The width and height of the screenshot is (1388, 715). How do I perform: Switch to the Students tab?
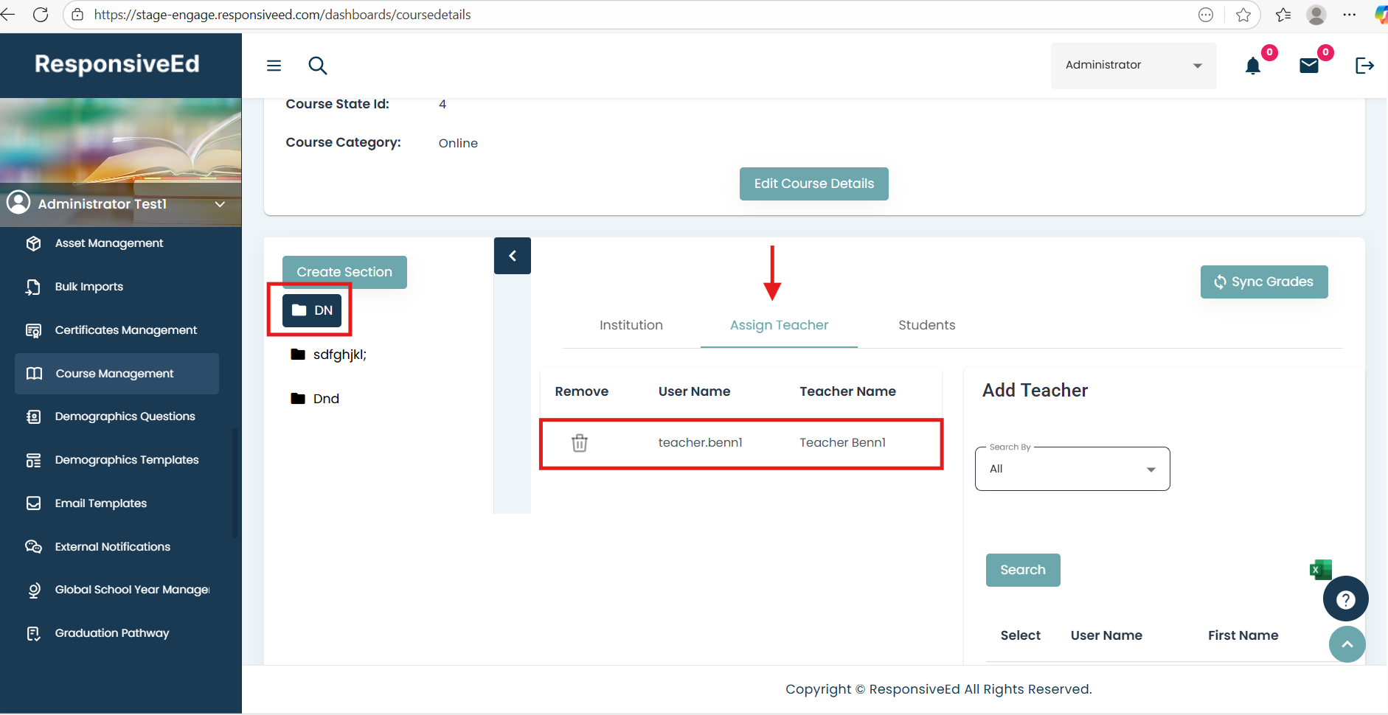[x=926, y=325]
